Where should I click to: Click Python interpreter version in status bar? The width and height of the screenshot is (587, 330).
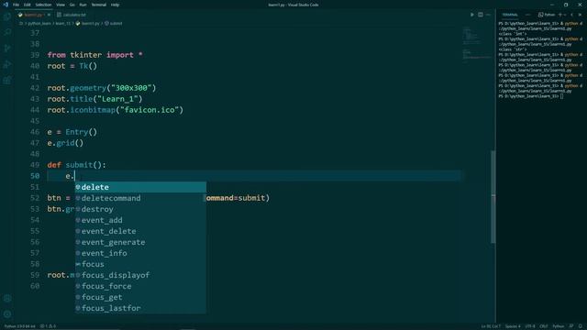(20, 326)
